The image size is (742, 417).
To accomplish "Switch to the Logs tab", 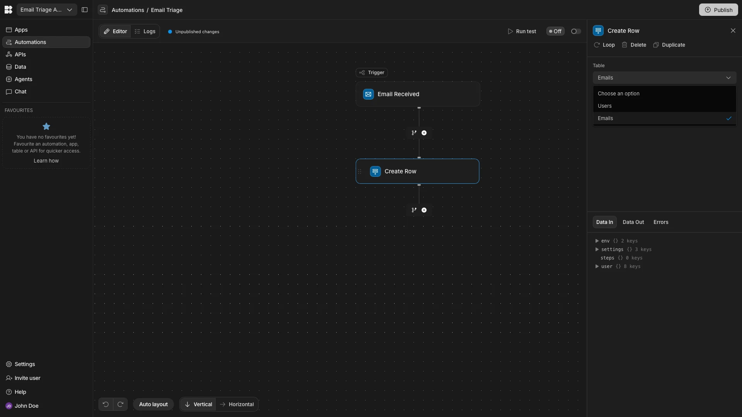I will pos(145,31).
